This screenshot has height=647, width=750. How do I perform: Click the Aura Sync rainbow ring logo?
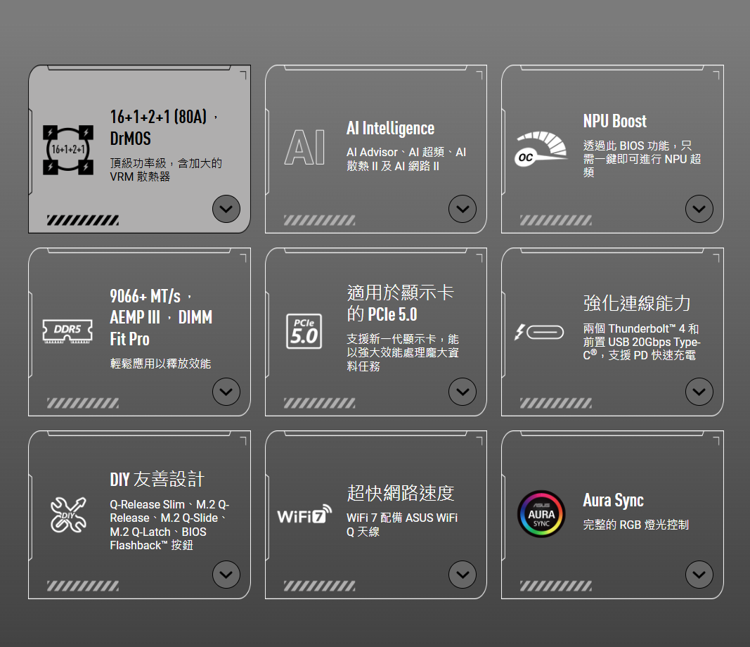541,513
